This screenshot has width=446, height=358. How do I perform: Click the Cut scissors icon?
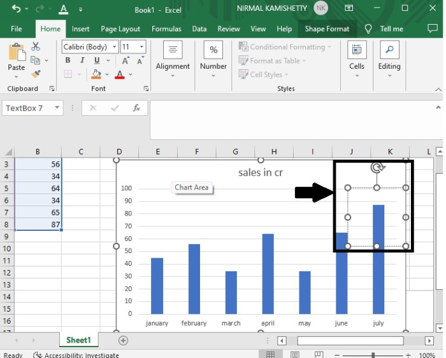tap(36, 46)
